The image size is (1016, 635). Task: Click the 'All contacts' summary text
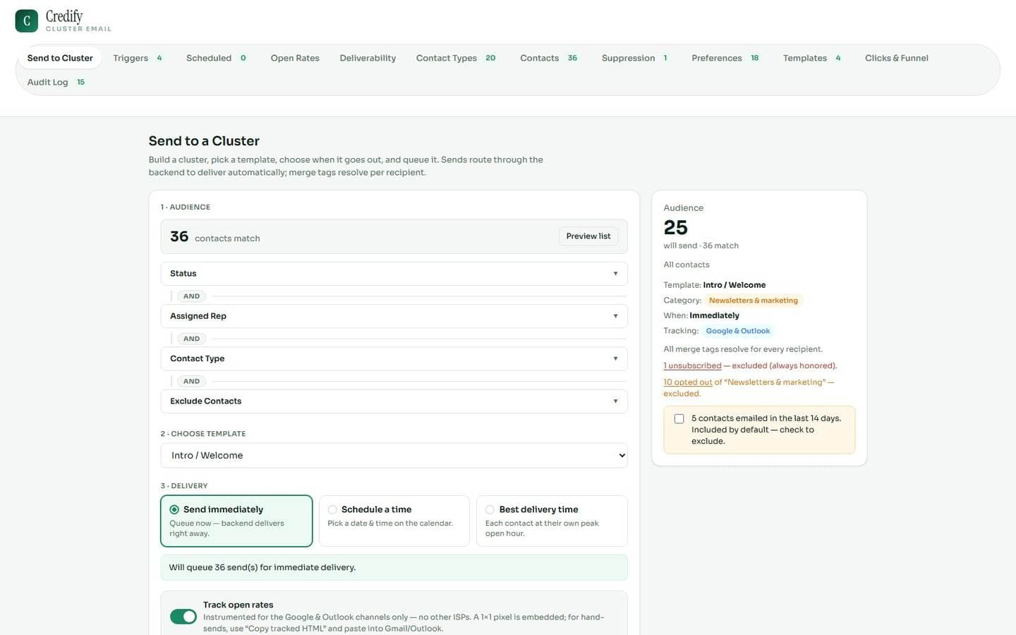tap(687, 265)
